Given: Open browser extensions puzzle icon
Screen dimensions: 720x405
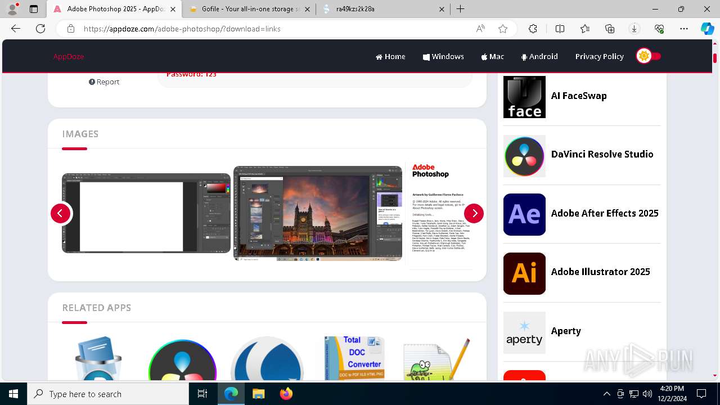Looking at the screenshot, I should tap(533, 29).
